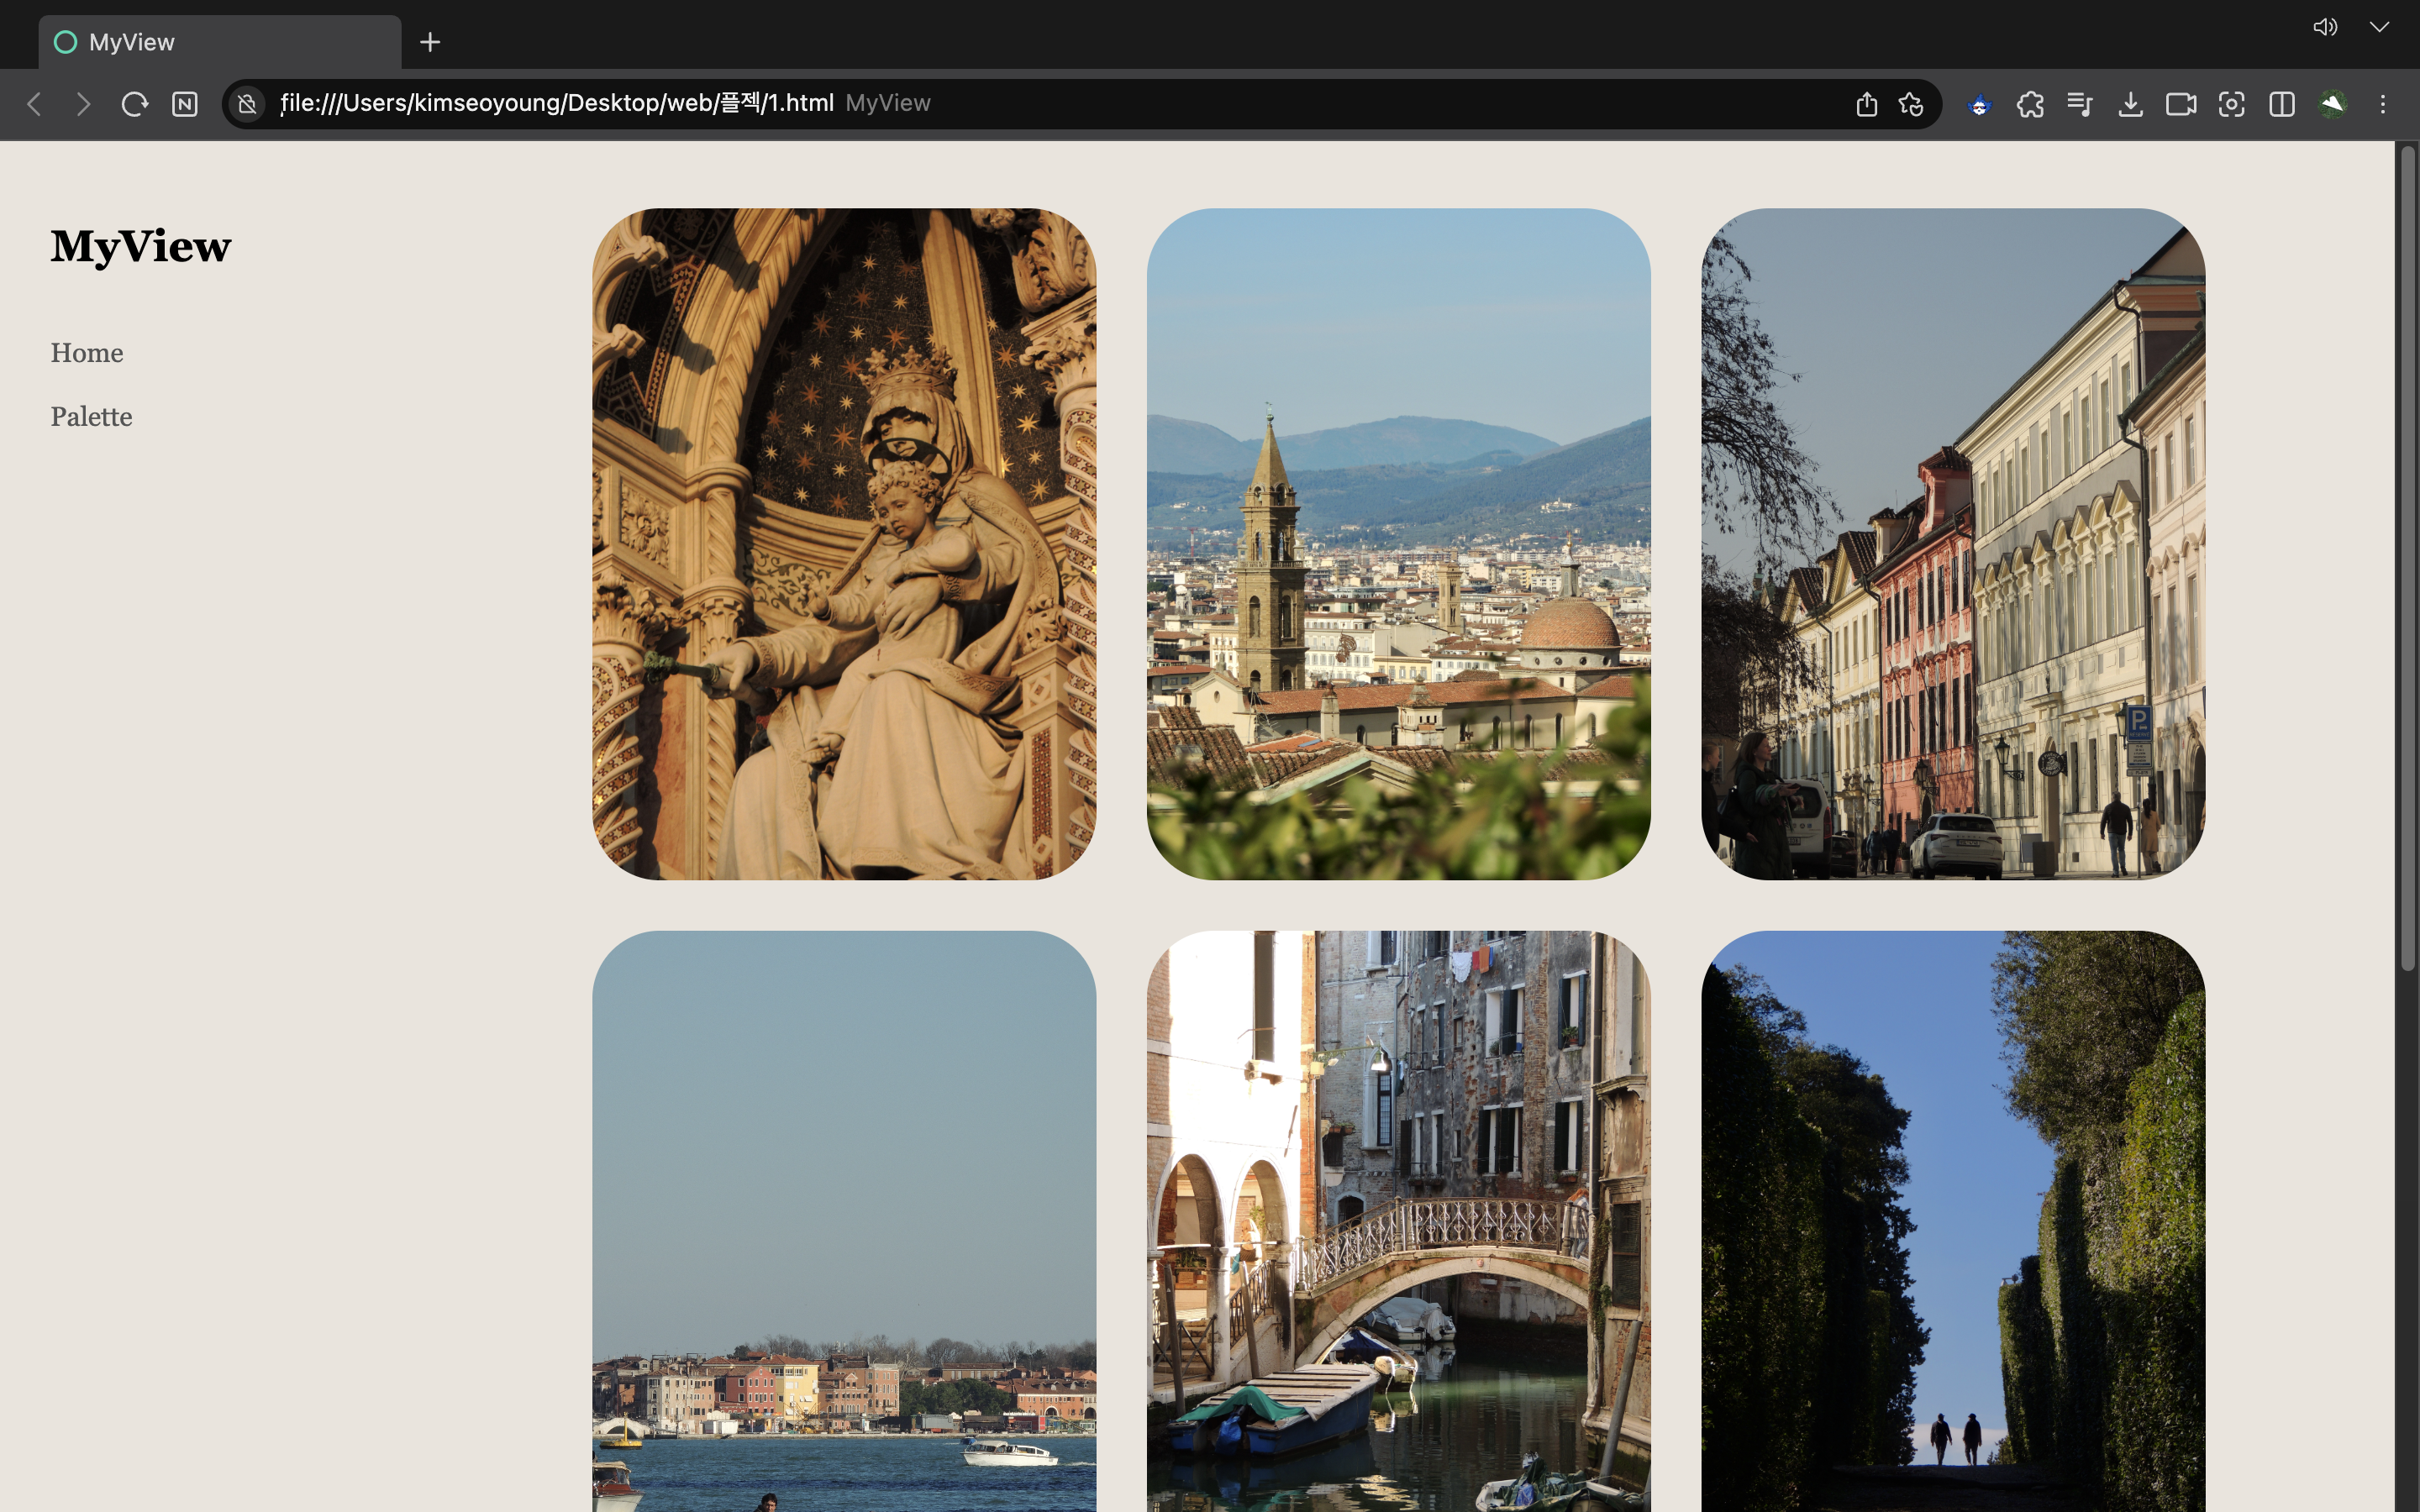
Task: Go back to previous page
Action: 34,104
